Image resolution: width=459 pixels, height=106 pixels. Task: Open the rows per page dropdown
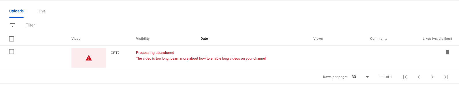coord(360,77)
